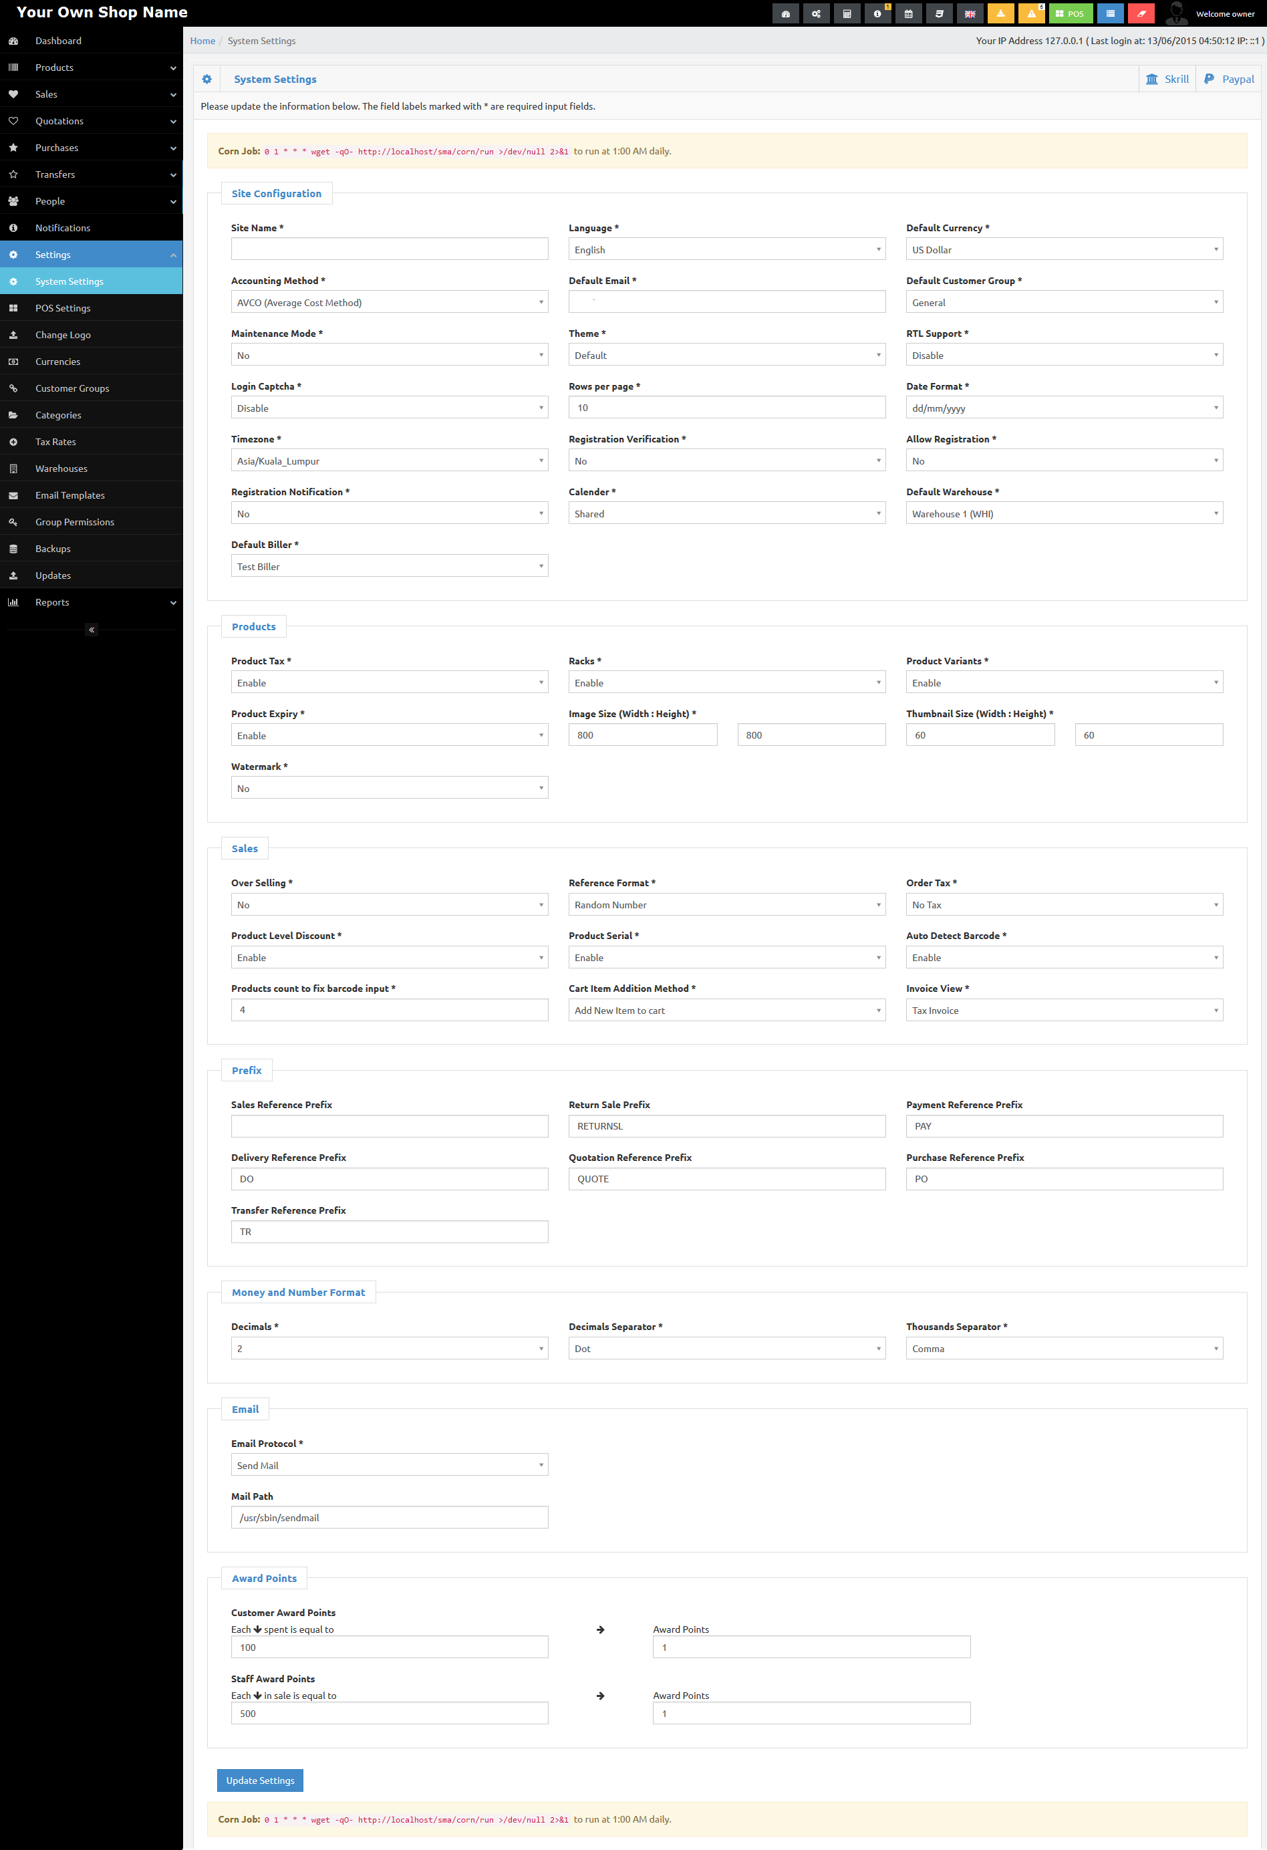Open the Default Warehouse dropdown
This screenshot has width=1267, height=1850.
[1064, 513]
